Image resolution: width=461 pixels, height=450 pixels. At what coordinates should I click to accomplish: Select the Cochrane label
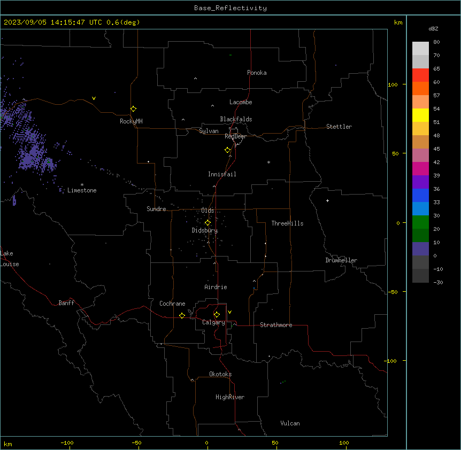click(x=172, y=304)
